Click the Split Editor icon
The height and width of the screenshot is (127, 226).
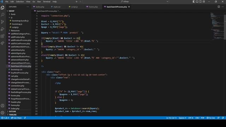pos(219,7)
